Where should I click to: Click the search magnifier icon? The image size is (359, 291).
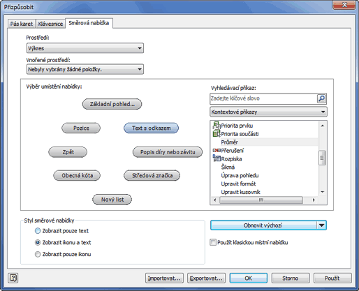321,98
